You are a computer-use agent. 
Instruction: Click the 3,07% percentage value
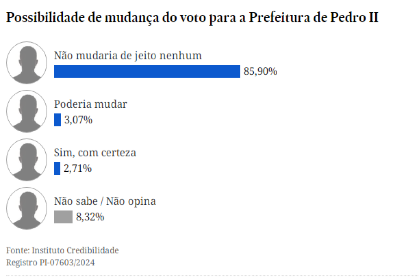[78, 120]
